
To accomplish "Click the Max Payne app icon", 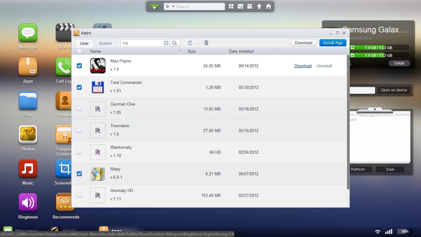I will click(98, 66).
